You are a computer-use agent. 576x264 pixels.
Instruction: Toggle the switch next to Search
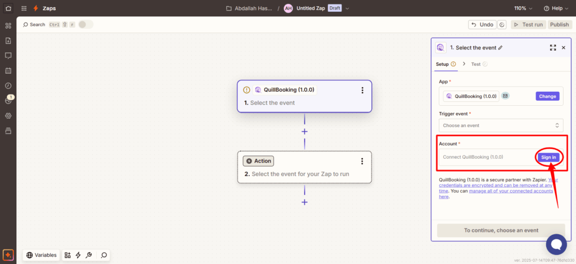point(85,25)
